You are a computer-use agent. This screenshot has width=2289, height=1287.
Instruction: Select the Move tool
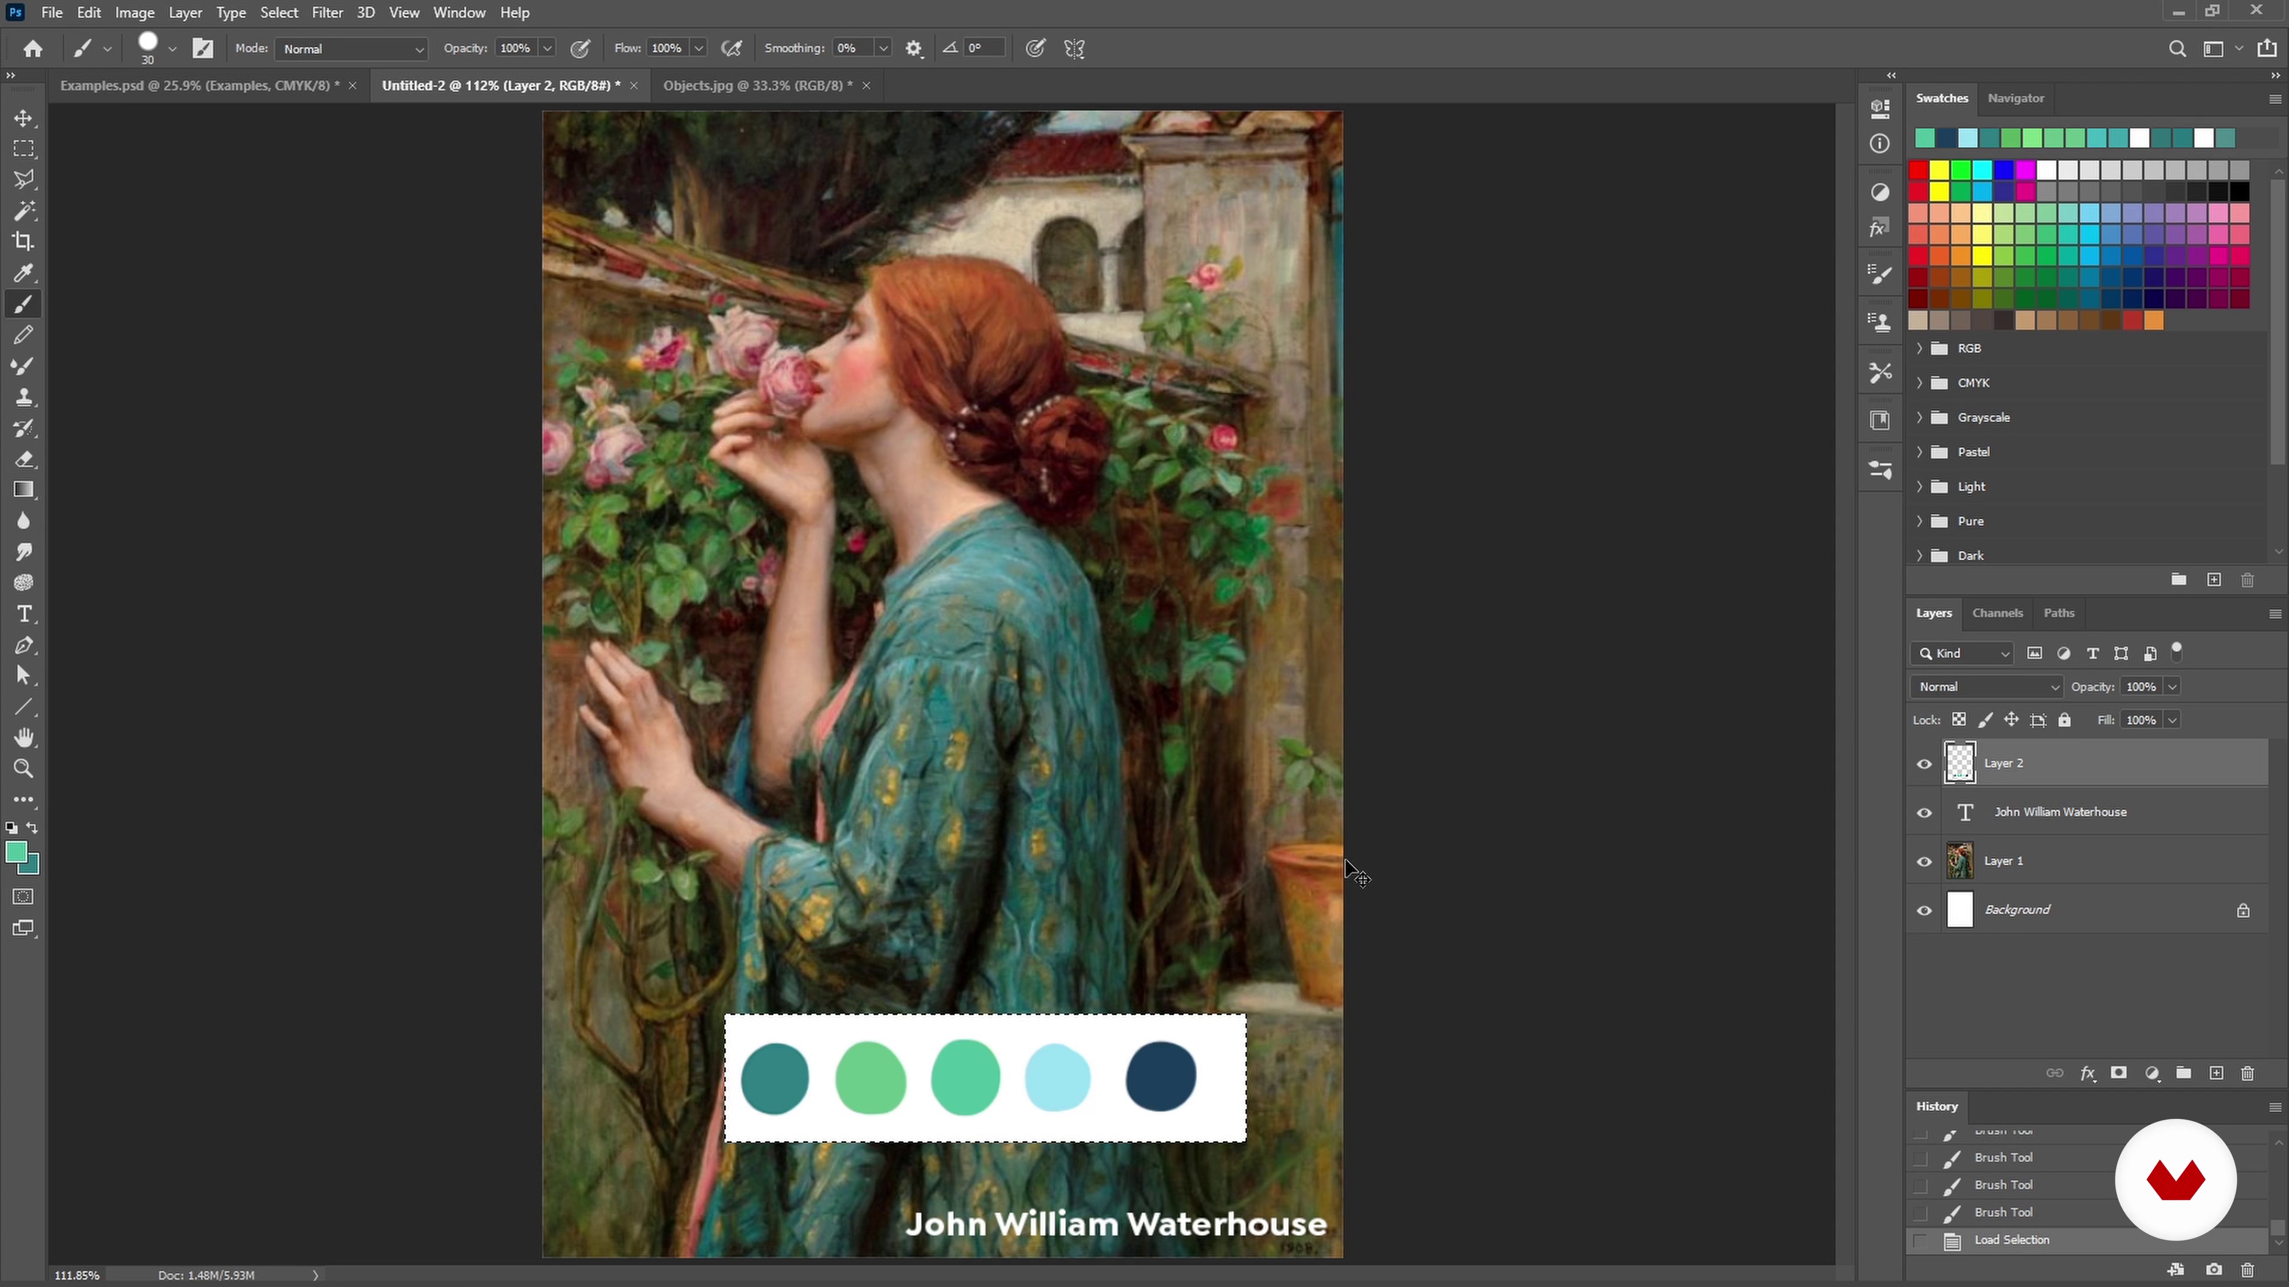[x=24, y=118]
